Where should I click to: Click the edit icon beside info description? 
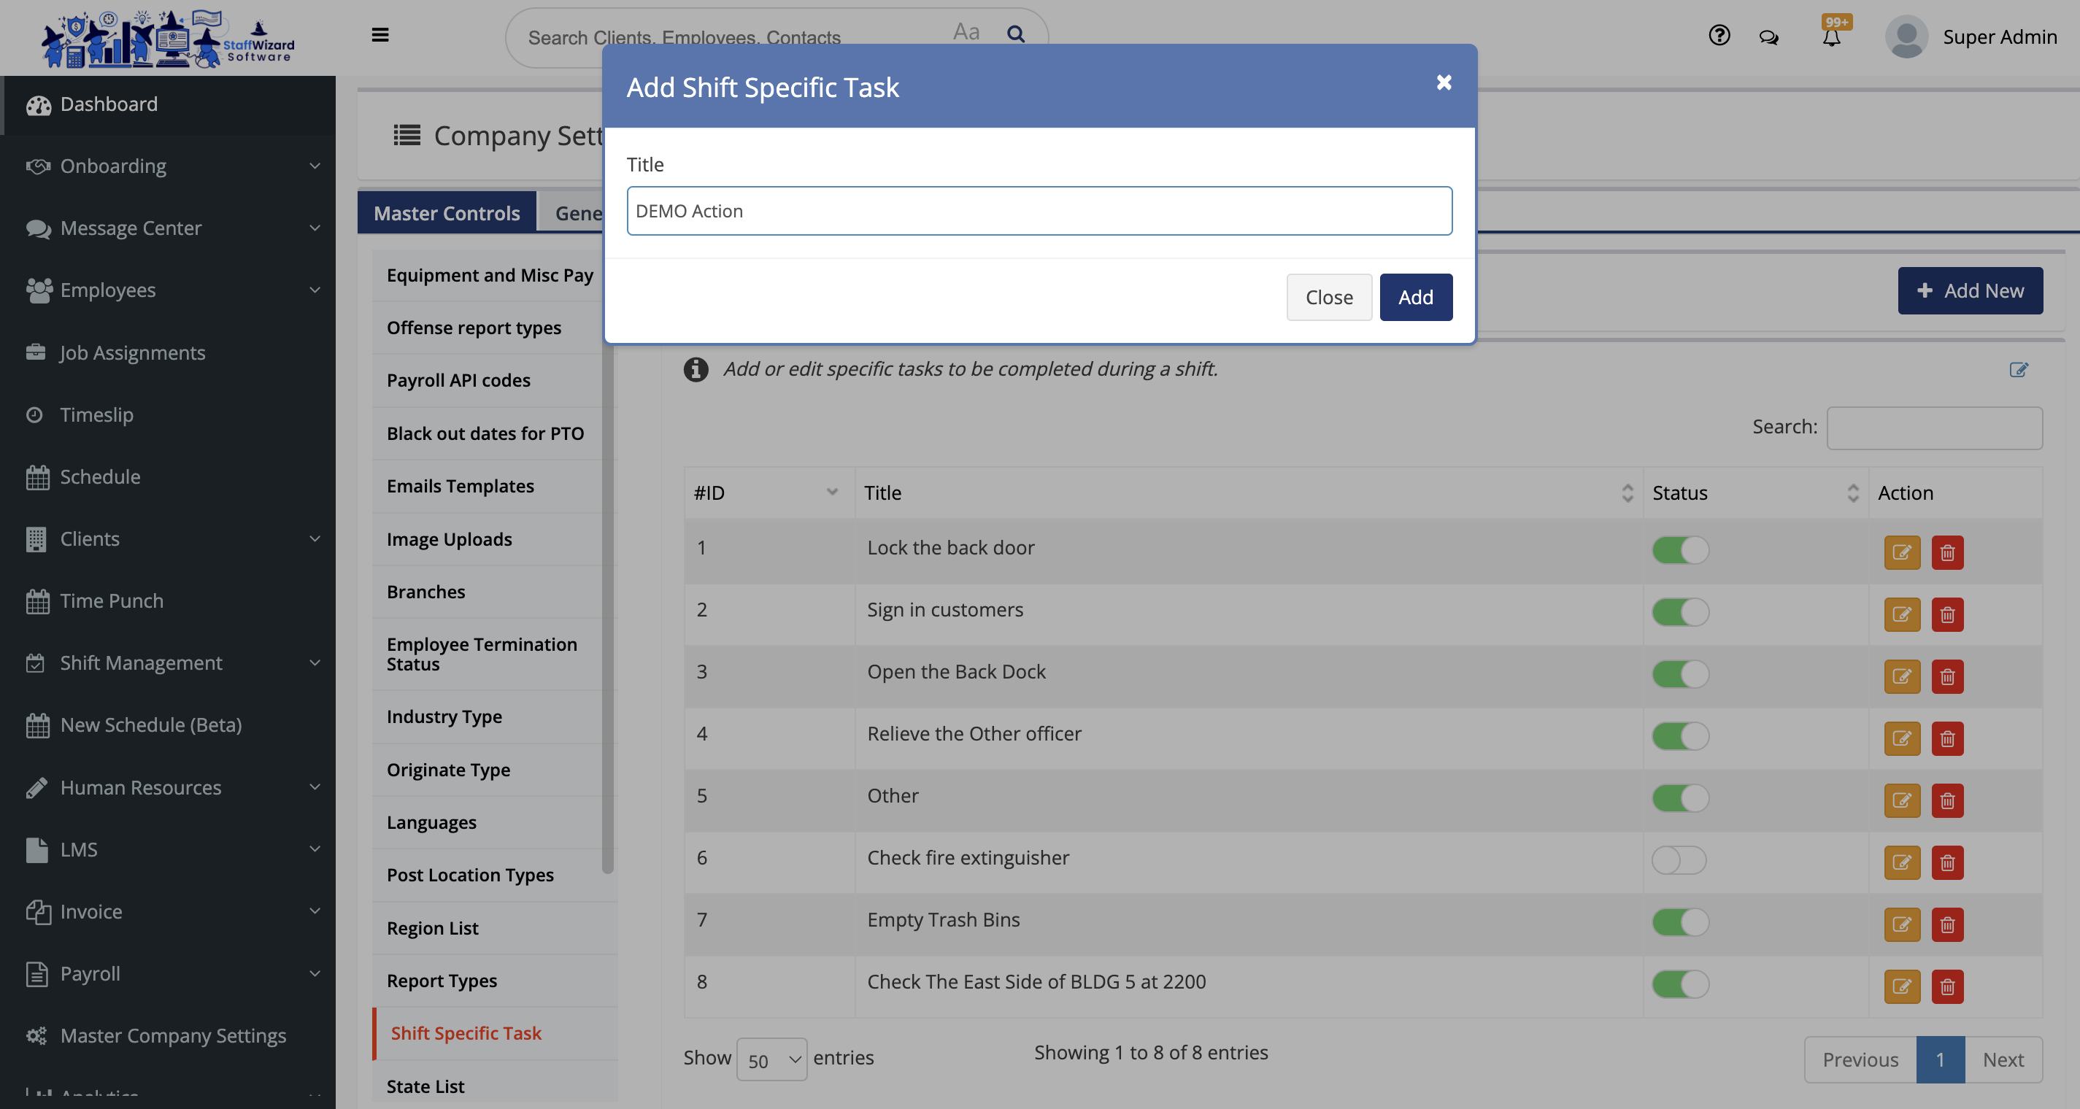(2018, 370)
